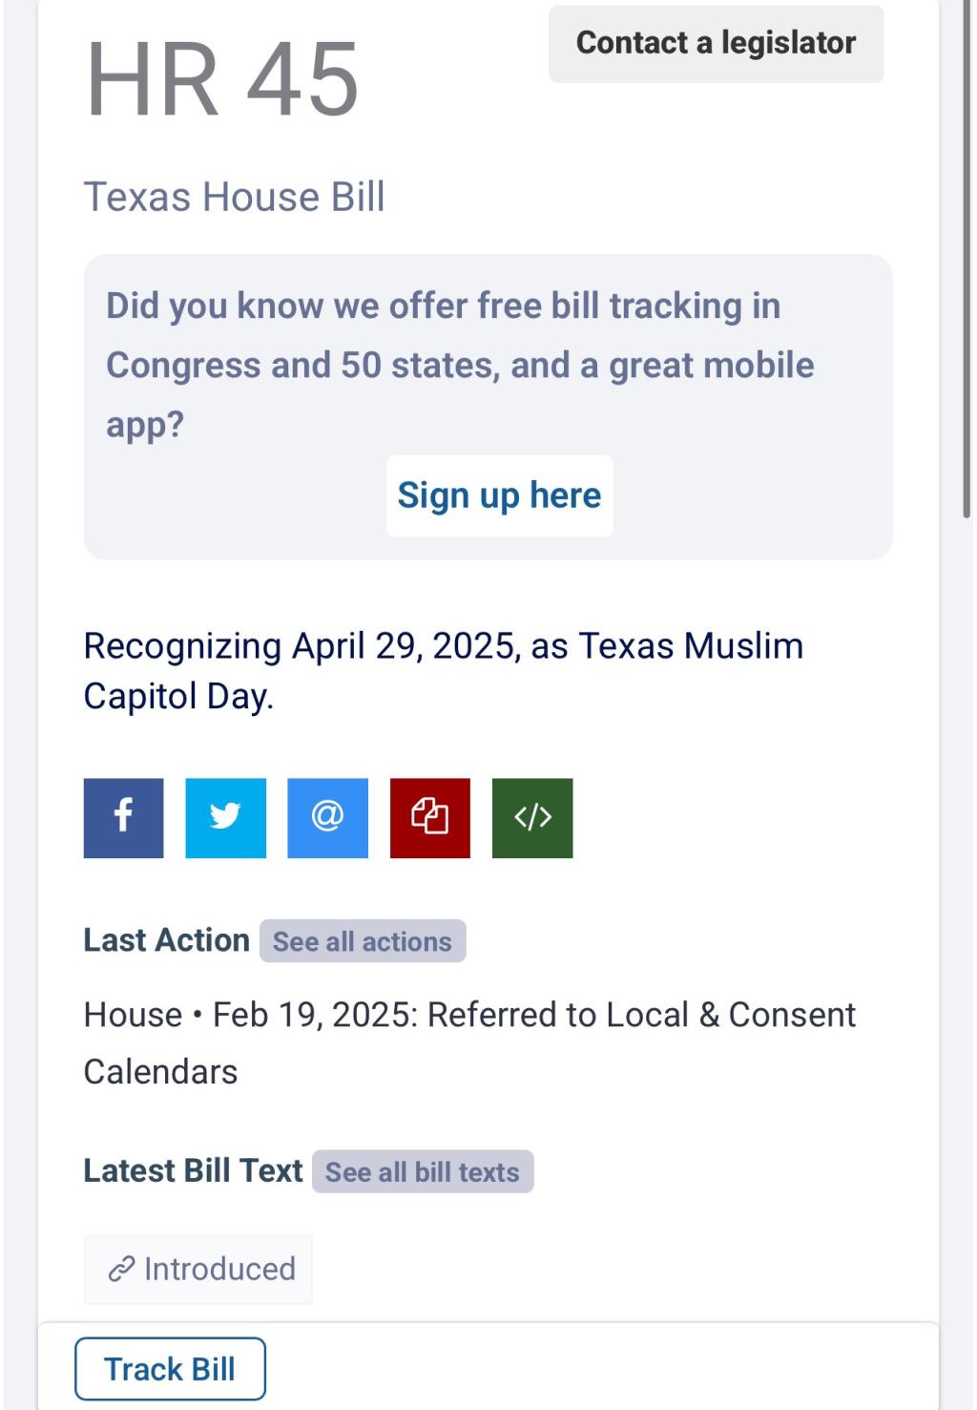Click the Track Bill button
Image resolution: width=977 pixels, height=1410 pixels.
click(x=170, y=1369)
